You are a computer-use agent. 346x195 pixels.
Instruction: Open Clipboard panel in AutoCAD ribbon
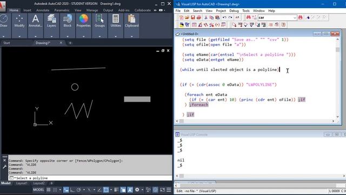pyautogui.click(x=132, y=21)
